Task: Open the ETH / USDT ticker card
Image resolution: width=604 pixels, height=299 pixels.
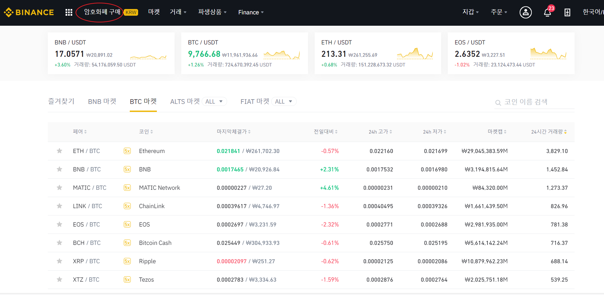Action: click(378, 53)
